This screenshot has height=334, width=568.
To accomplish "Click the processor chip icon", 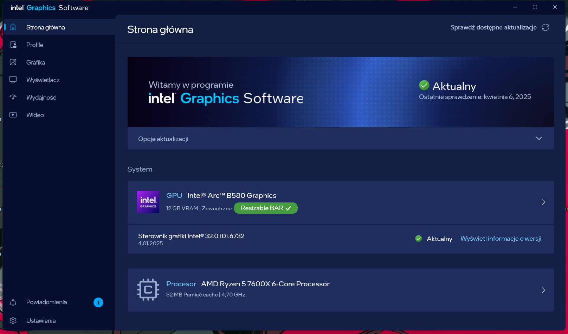I will pos(148,290).
